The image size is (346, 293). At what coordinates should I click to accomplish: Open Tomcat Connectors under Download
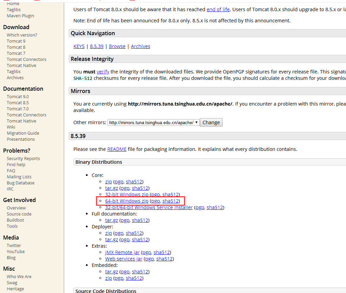pos(26,60)
